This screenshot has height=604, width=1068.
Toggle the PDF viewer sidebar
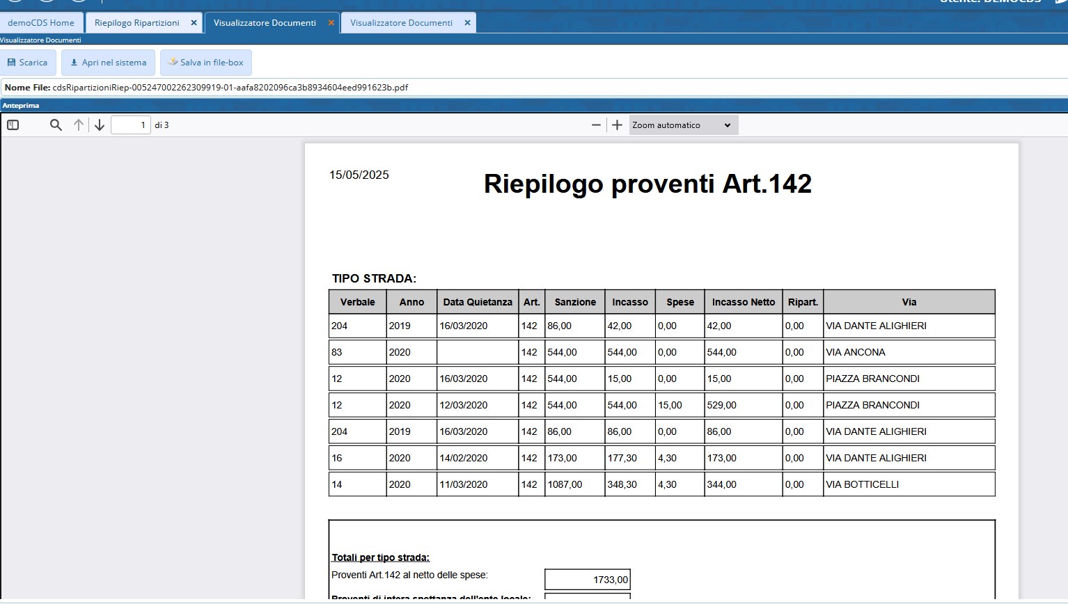click(x=13, y=125)
